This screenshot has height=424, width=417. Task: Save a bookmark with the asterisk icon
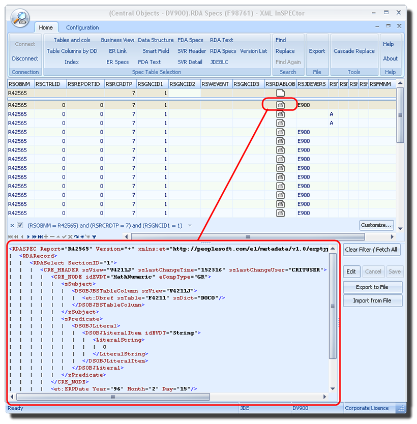pyautogui.click(x=82, y=236)
